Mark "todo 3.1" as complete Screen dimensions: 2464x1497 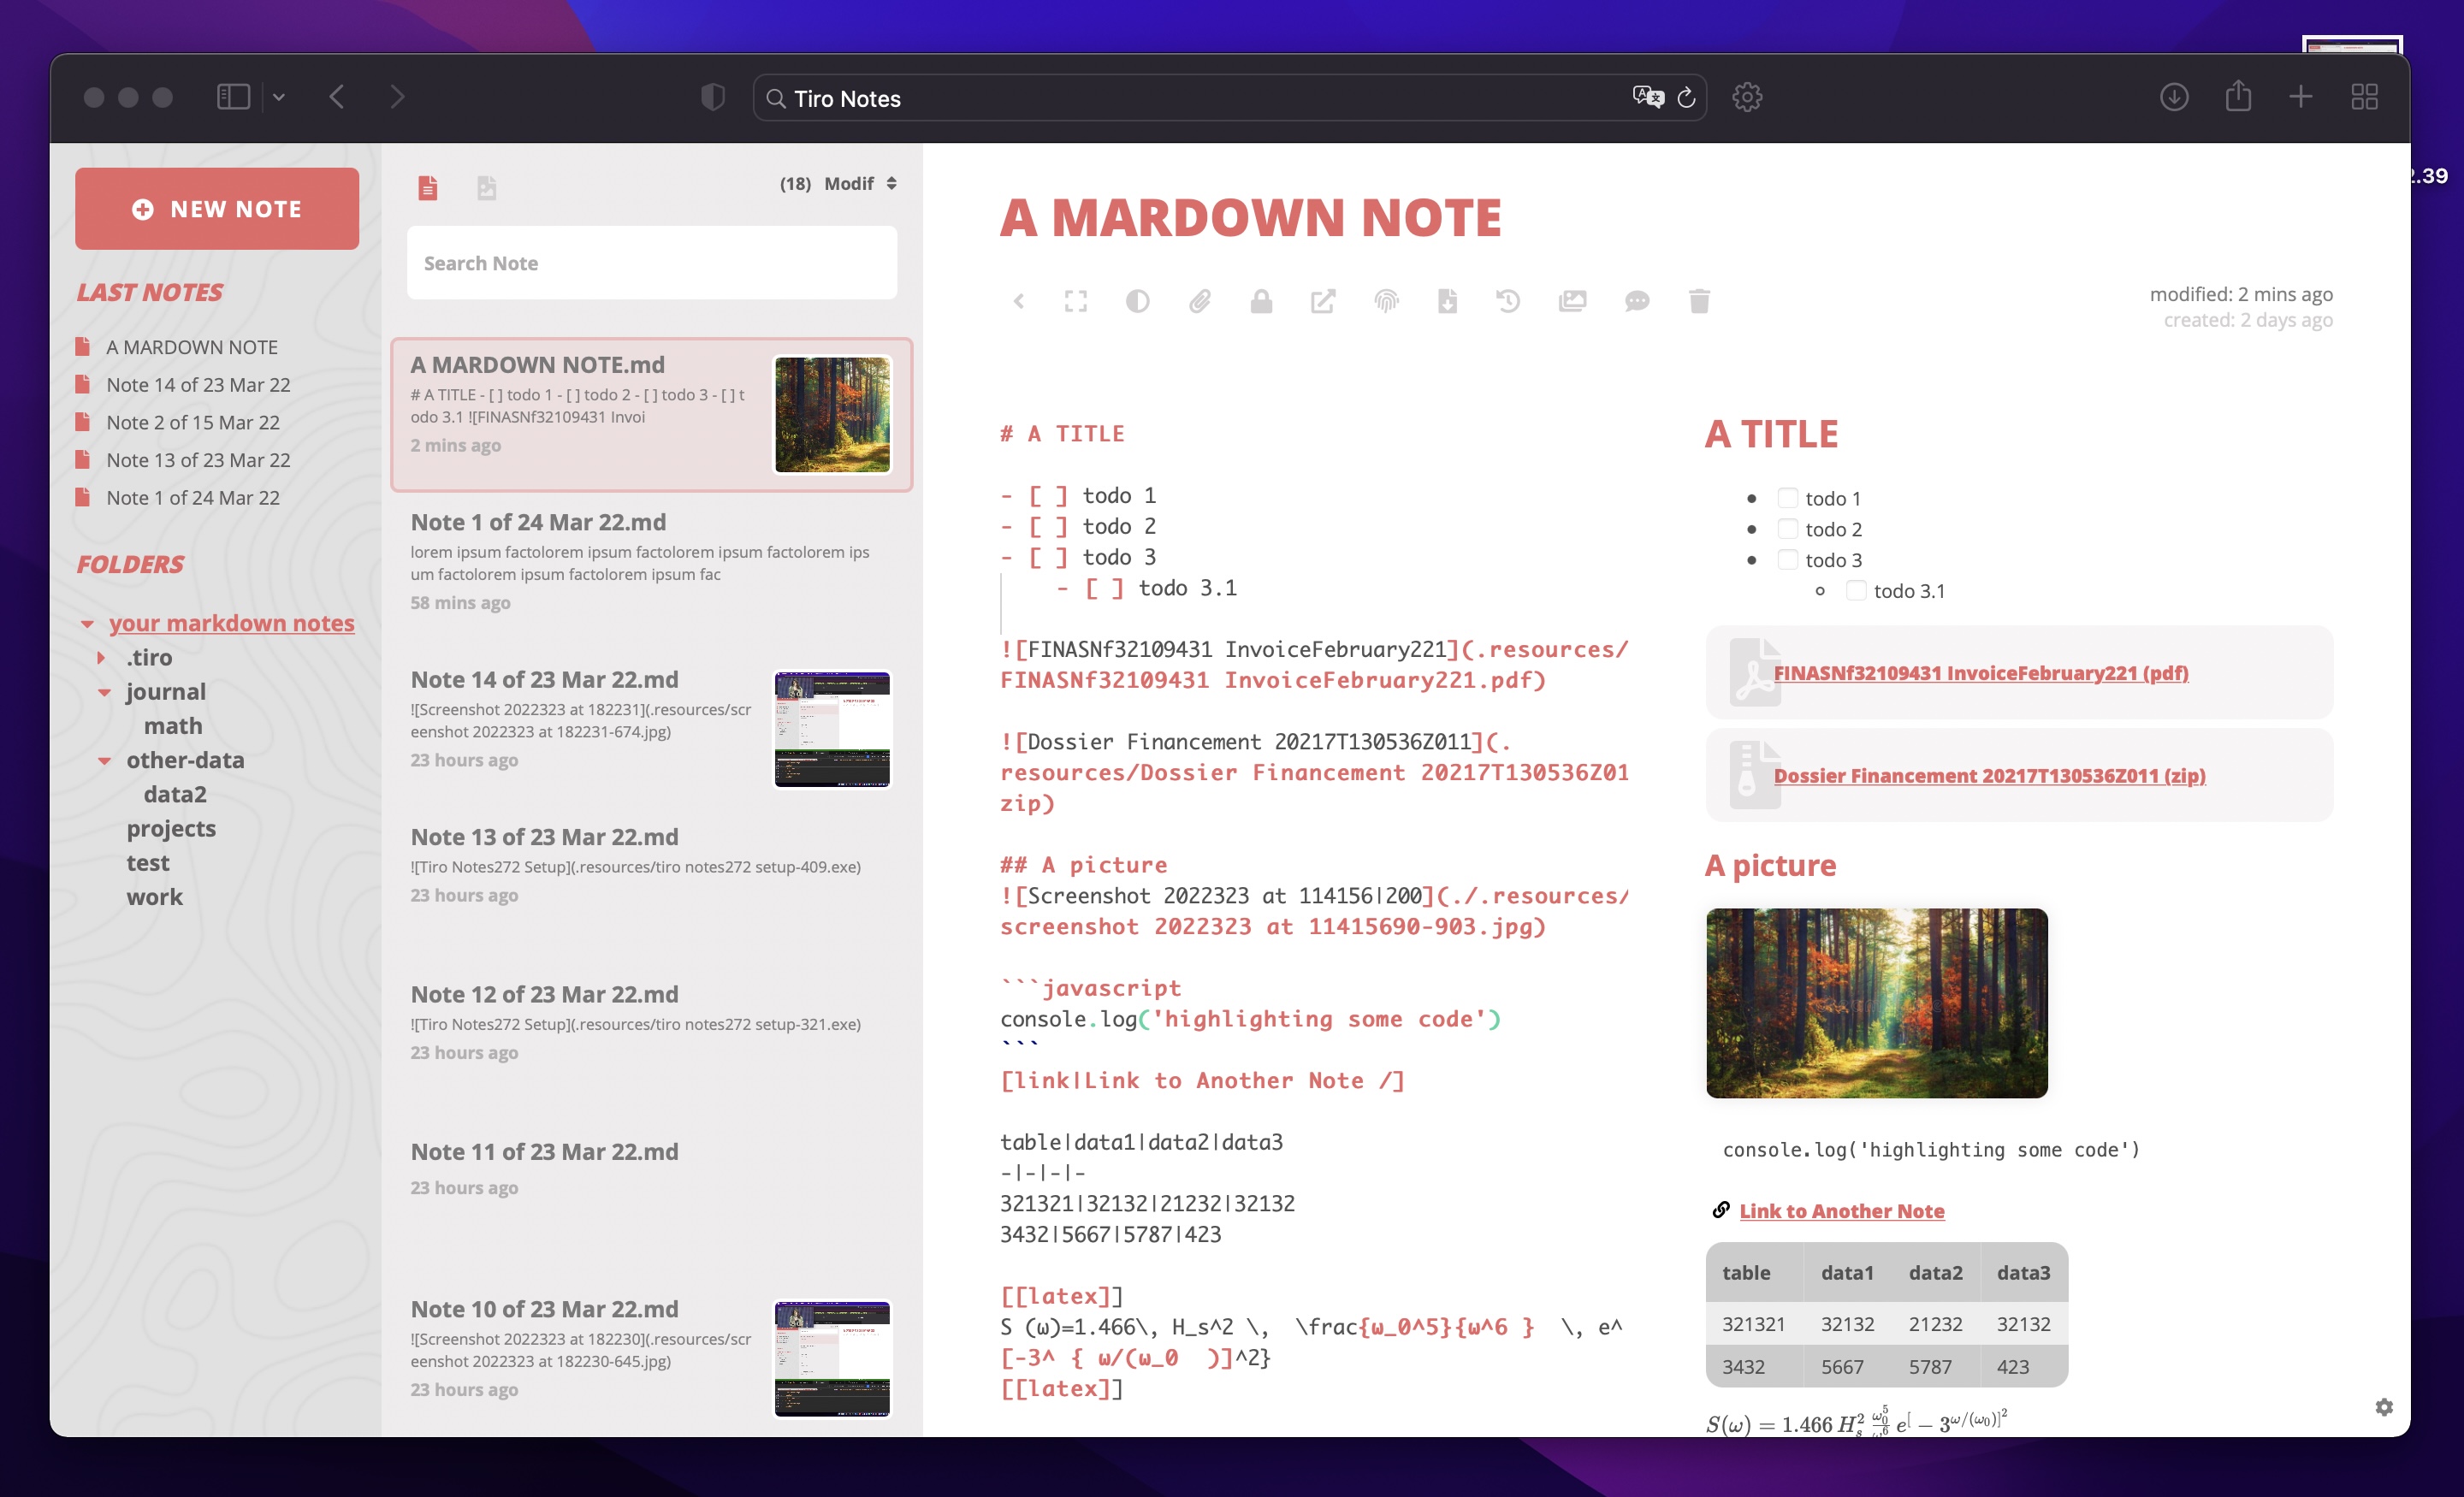[1856, 591]
